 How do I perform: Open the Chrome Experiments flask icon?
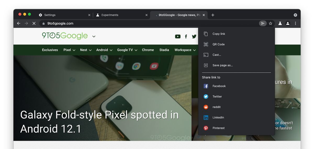280,23
